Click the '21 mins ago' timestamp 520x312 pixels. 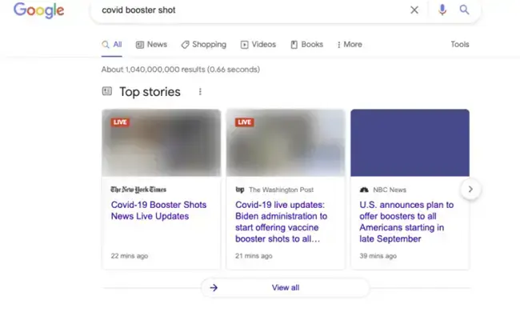[254, 256]
